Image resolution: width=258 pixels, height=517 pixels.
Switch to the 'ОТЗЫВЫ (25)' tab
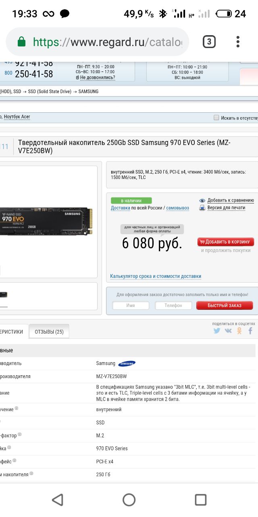(49, 332)
